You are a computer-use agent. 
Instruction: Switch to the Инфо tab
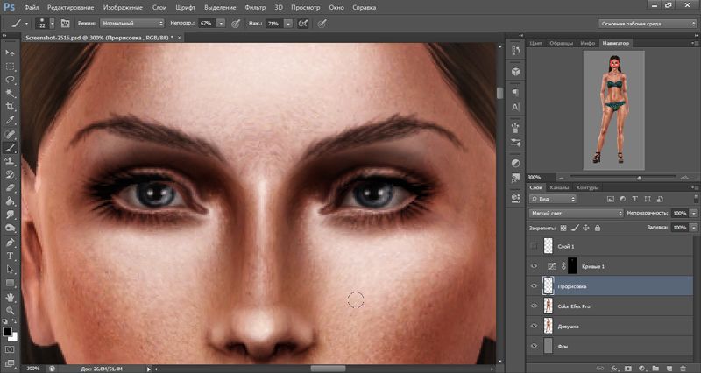tap(588, 43)
